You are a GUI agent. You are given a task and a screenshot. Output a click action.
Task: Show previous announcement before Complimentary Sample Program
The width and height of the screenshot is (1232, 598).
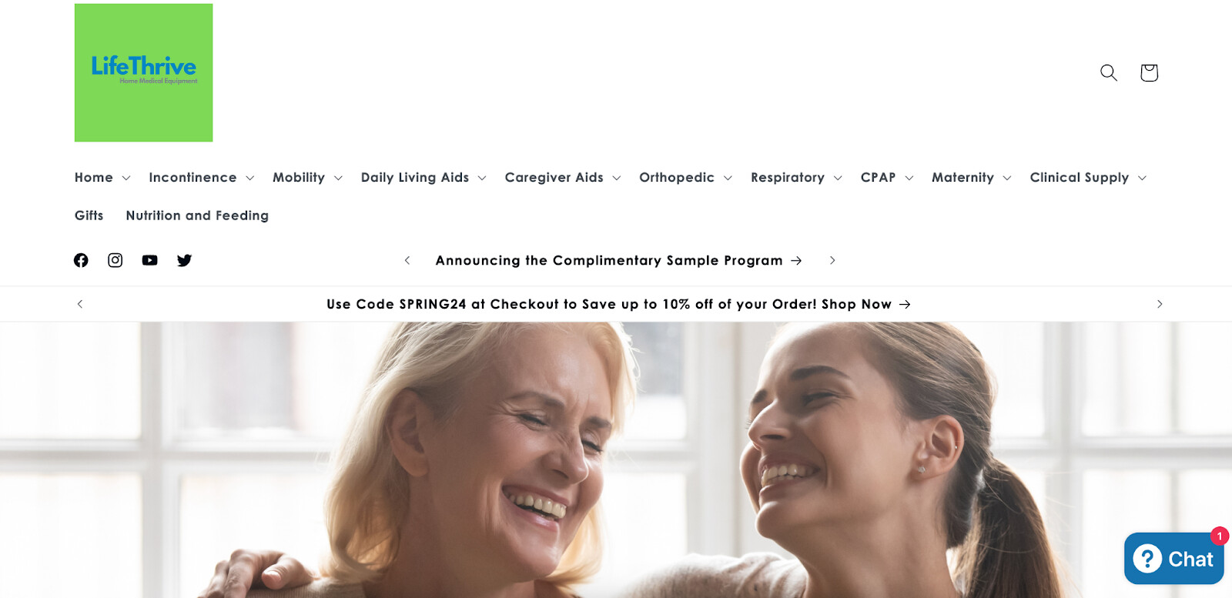click(x=407, y=260)
